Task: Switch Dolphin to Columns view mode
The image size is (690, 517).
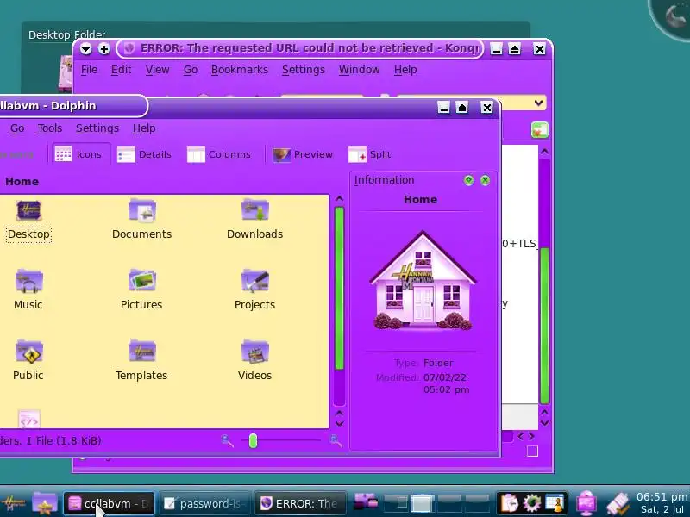Action: coord(219,154)
